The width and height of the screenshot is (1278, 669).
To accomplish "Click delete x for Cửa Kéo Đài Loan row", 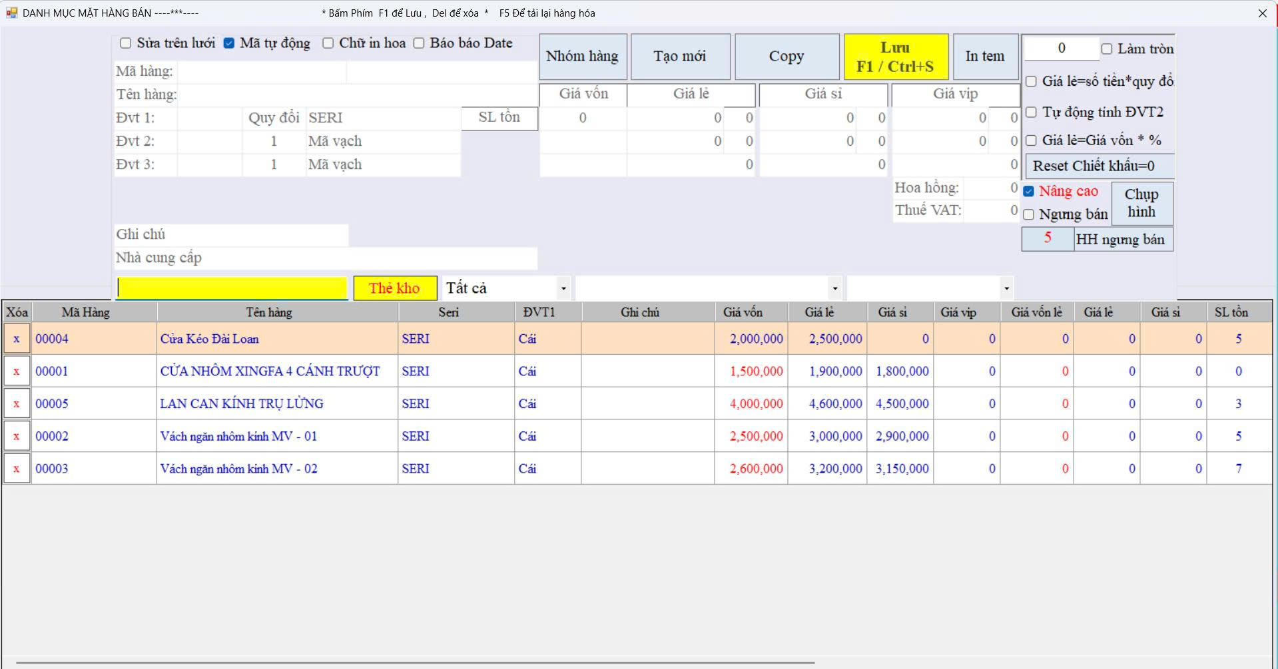I will pyautogui.click(x=17, y=339).
